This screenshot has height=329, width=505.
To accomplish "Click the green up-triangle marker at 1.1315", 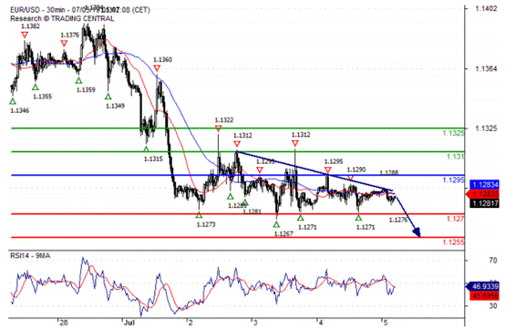I will point(146,149).
